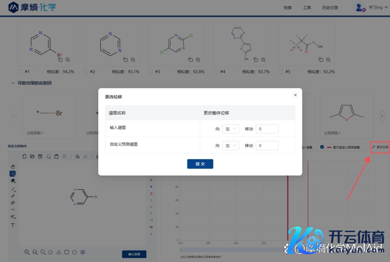
Task: Click the 确认预测 button
Action: coord(134,254)
